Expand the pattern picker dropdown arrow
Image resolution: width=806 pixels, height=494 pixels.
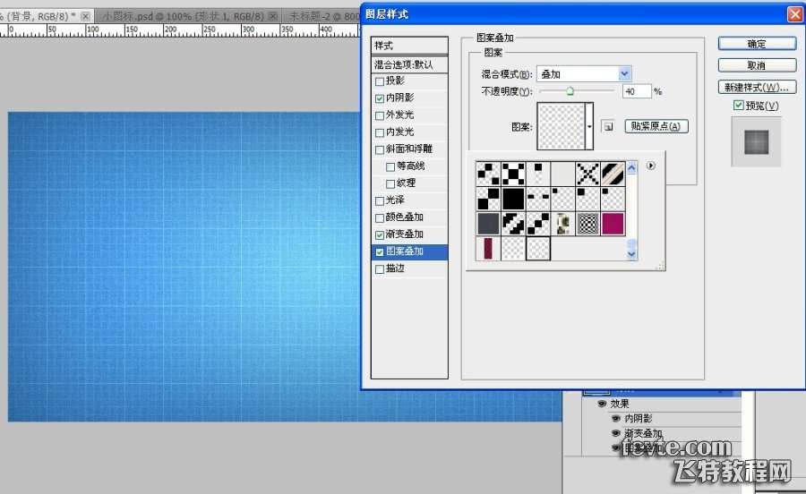click(x=589, y=126)
